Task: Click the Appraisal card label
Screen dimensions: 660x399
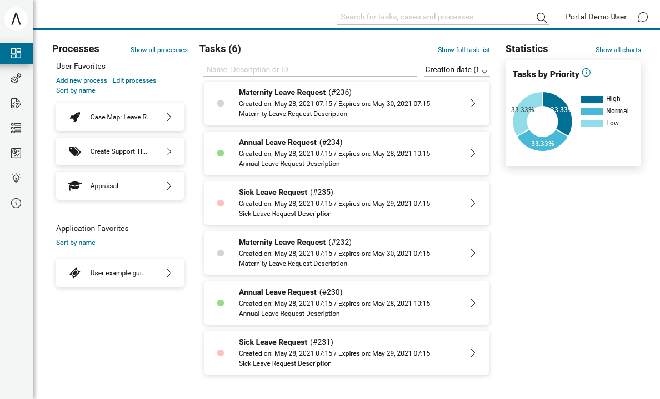Action: [104, 186]
